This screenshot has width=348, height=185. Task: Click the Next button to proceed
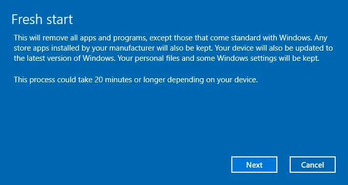tap(254, 165)
